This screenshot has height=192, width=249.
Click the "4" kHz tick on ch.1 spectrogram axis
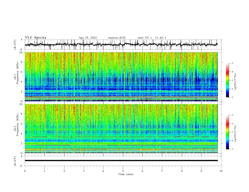pos(22,82)
